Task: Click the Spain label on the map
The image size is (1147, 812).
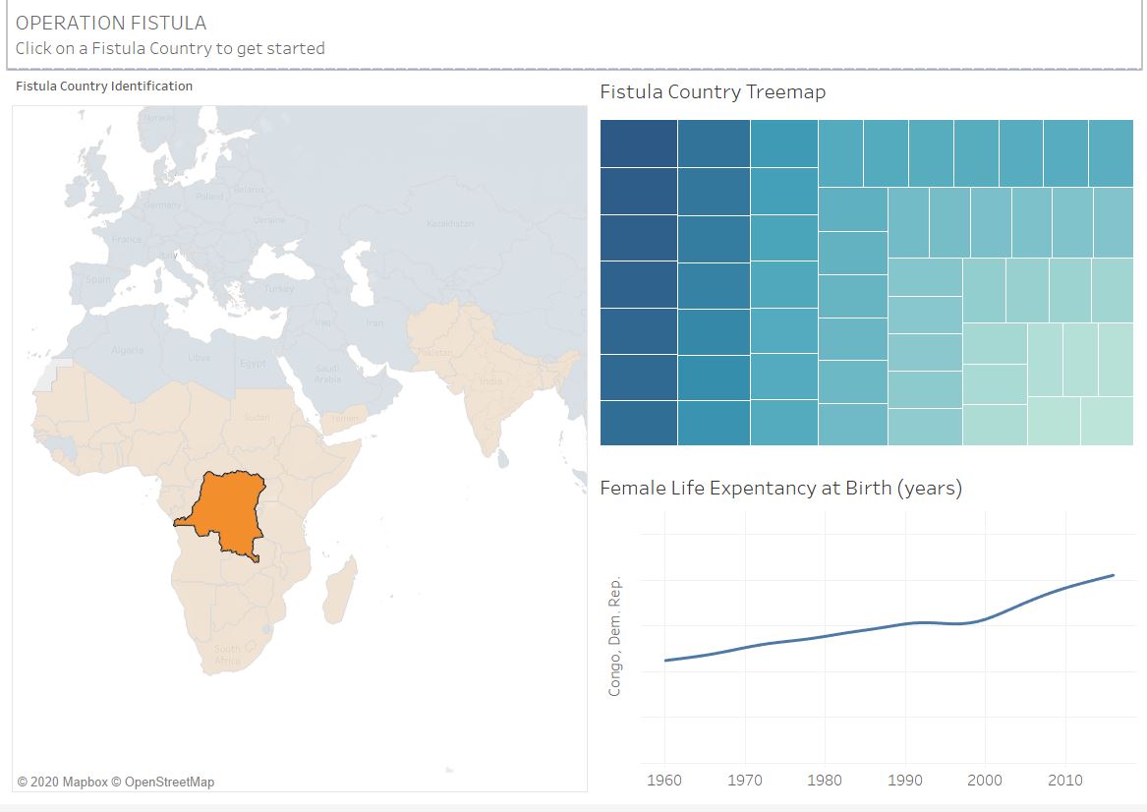Action: [x=98, y=279]
